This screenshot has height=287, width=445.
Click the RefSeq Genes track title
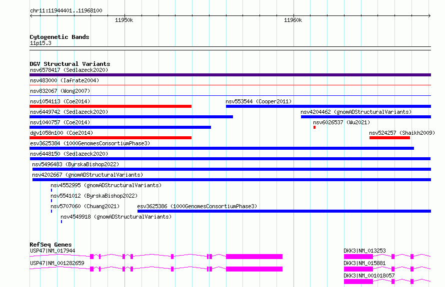pos(50,245)
